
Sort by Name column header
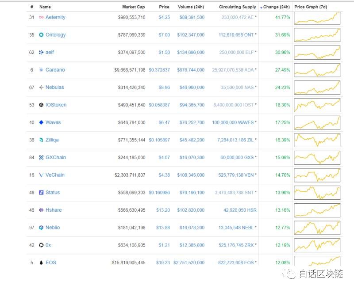[x=45, y=7]
